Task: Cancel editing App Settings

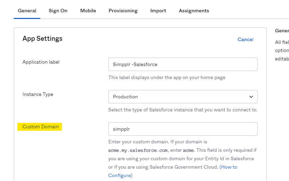Action: tap(245, 39)
